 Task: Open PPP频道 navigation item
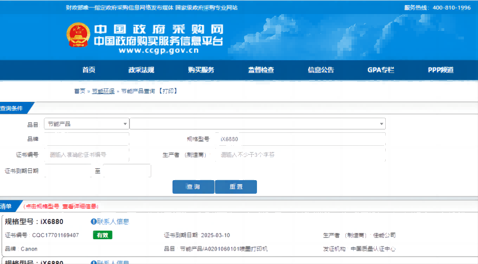tap(440, 70)
